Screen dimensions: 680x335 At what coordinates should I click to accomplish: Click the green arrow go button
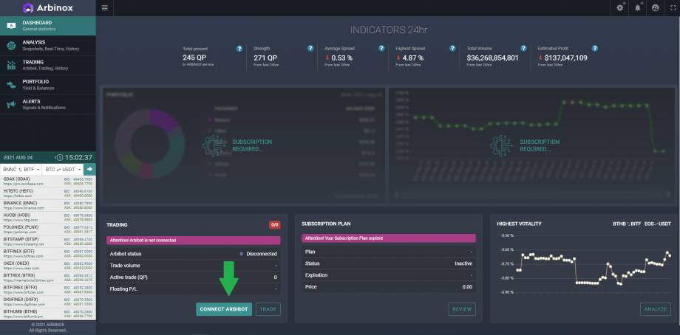tap(89, 169)
